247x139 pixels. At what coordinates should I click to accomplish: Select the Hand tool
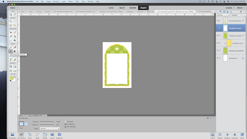coord(15,15)
